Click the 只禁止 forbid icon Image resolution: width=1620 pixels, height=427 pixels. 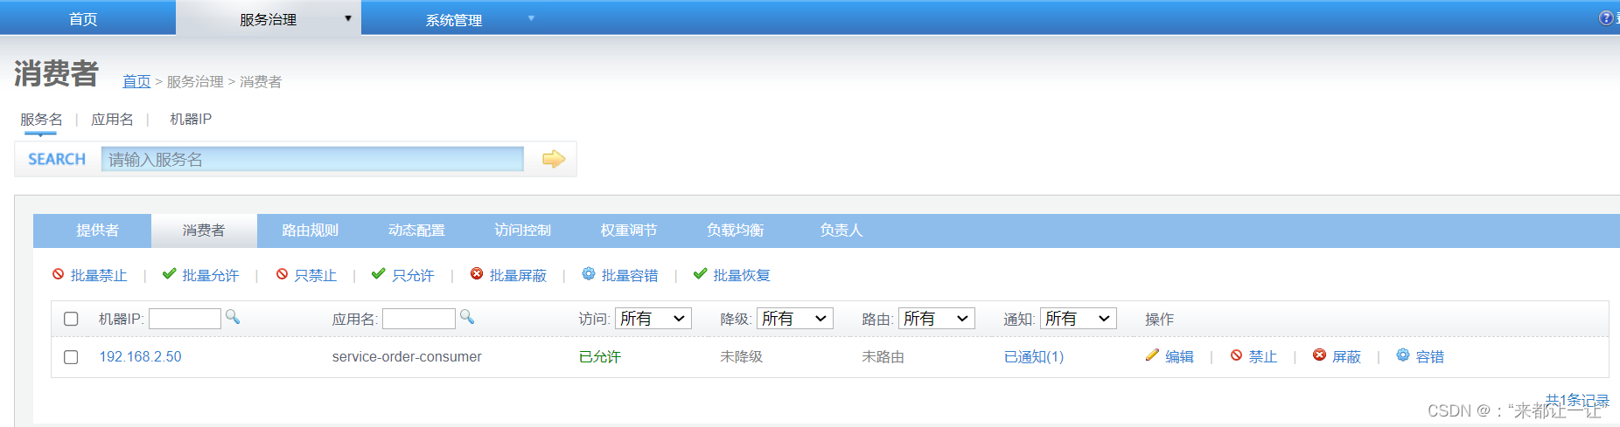282,274
